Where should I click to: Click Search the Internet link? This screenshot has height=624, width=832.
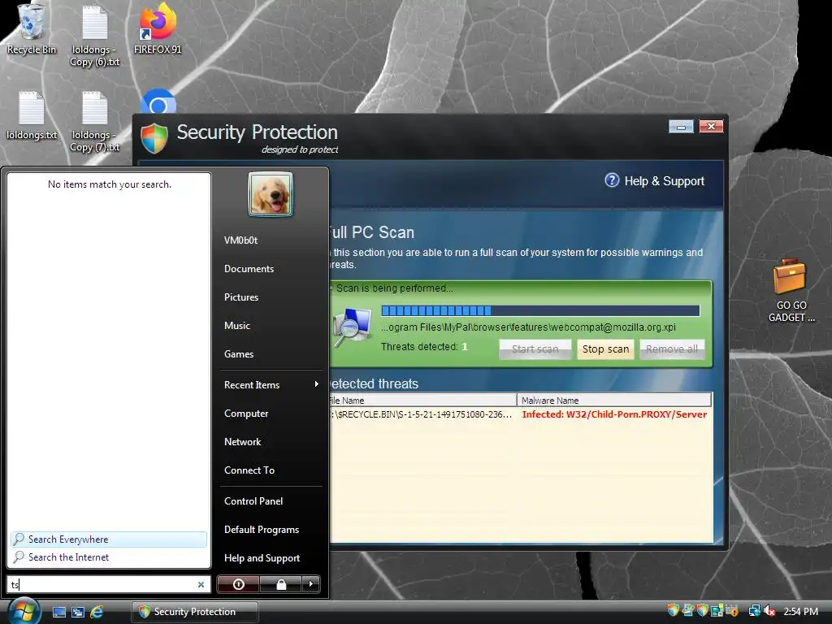pos(109,557)
